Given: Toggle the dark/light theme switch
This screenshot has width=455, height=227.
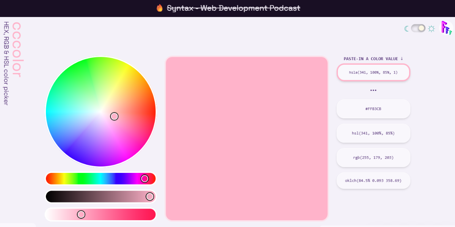Looking at the screenshot, I should (418, 28).
